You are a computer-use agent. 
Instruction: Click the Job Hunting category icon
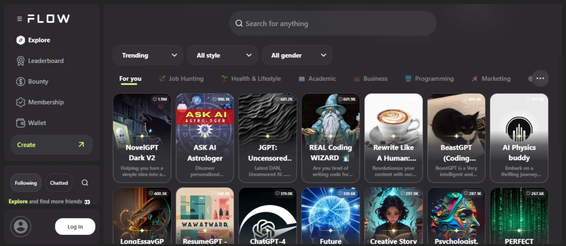coord(163,78)
